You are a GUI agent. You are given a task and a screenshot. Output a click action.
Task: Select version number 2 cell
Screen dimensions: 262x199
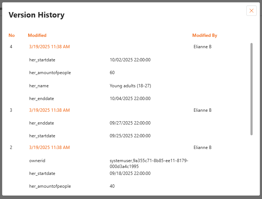(x=11, y=148)
